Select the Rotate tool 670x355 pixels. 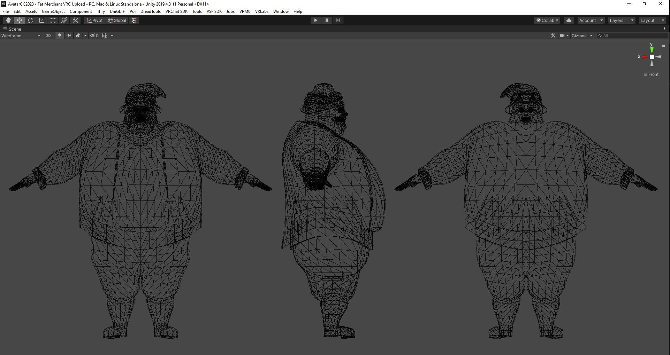coord(31,20)
